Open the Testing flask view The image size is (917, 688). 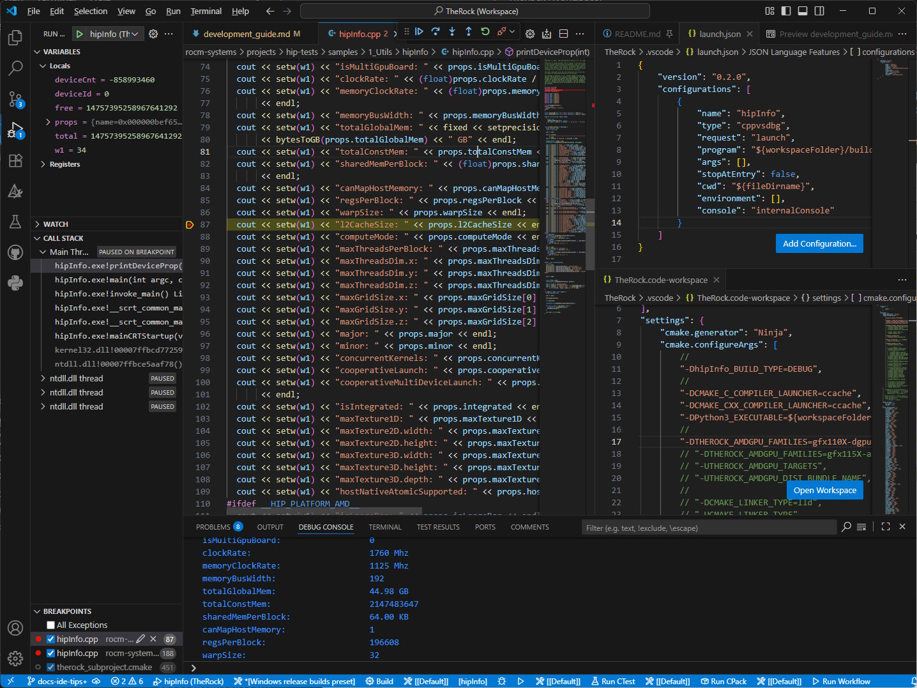click(15, 222)
